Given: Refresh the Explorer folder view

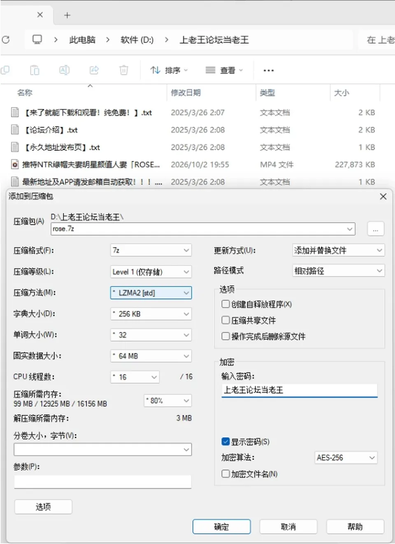Looking at the screenshot, I should (5, 40).
